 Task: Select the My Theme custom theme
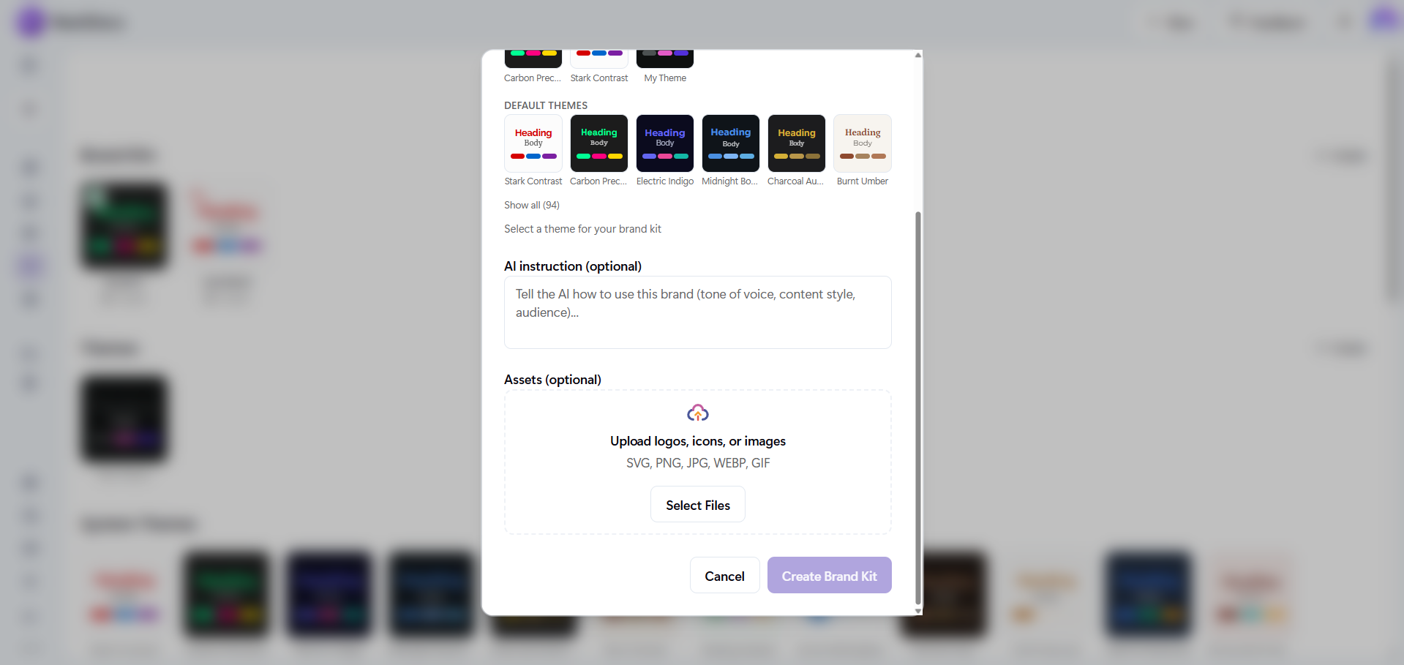(664, 59)
